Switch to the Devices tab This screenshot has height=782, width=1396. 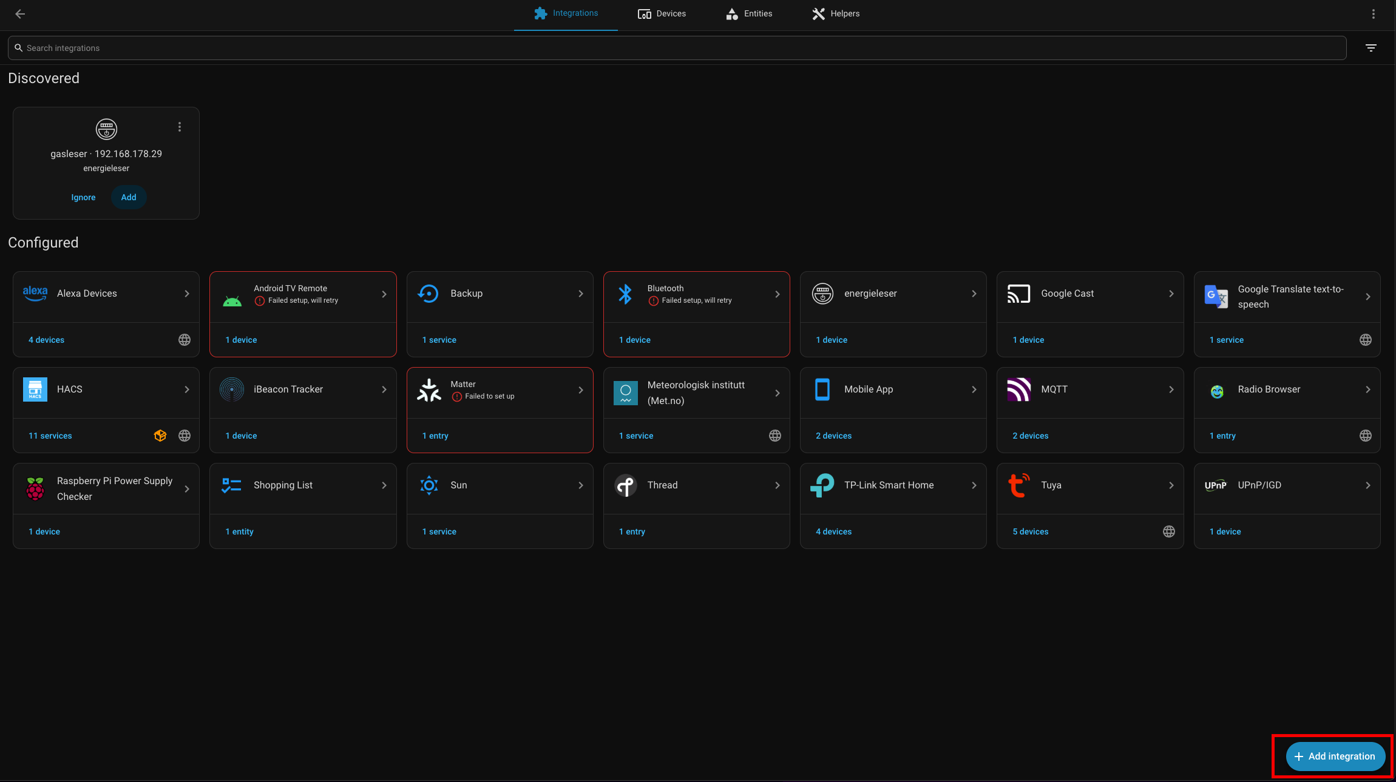click(x=662, y=13)
